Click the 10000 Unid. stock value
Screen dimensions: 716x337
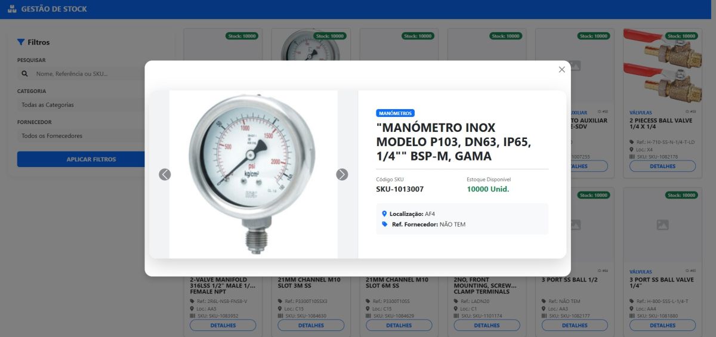tap(487, 189)
